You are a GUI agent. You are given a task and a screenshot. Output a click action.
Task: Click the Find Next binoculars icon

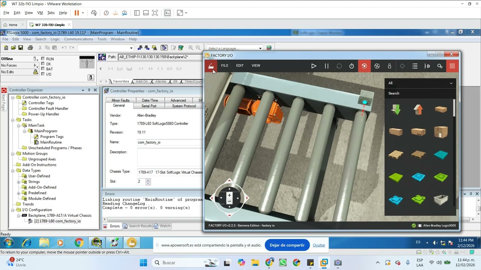(147, 48)
